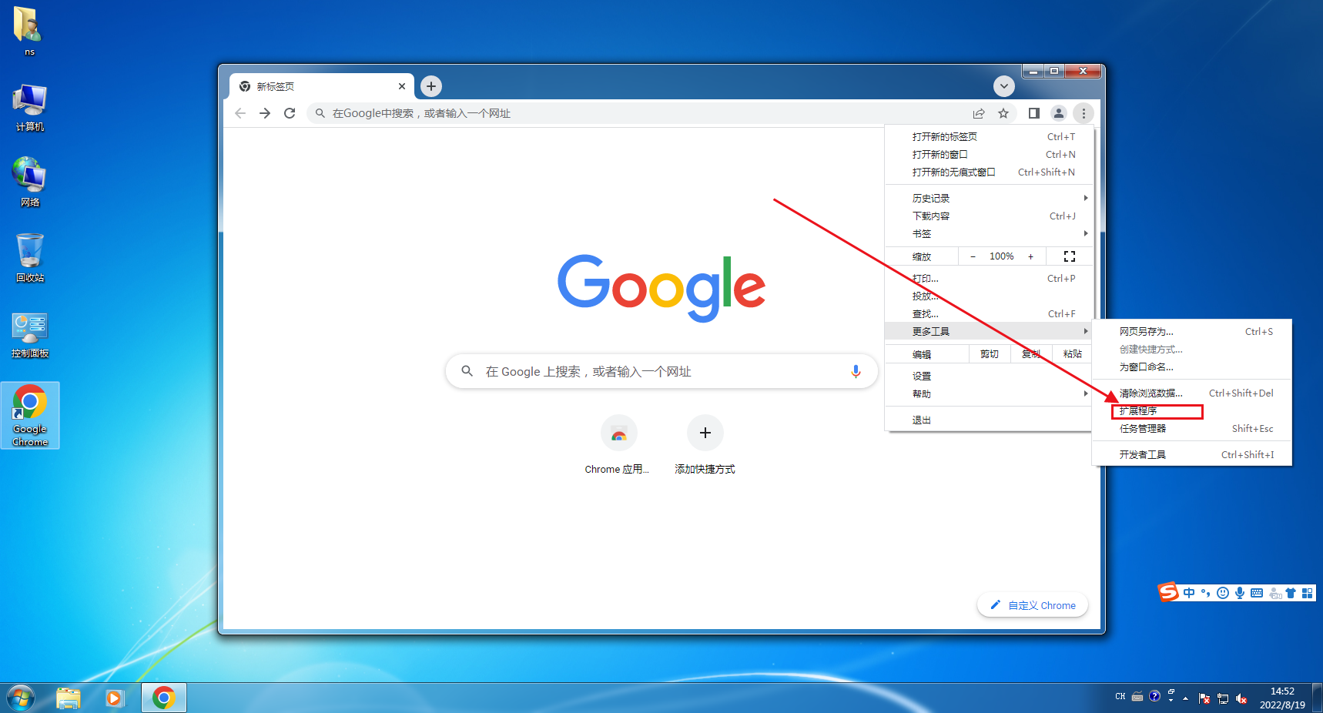This screenshot has width=1323, height=713.
Task: Click the Chrome taskbar icon
Action: [163, 698]
